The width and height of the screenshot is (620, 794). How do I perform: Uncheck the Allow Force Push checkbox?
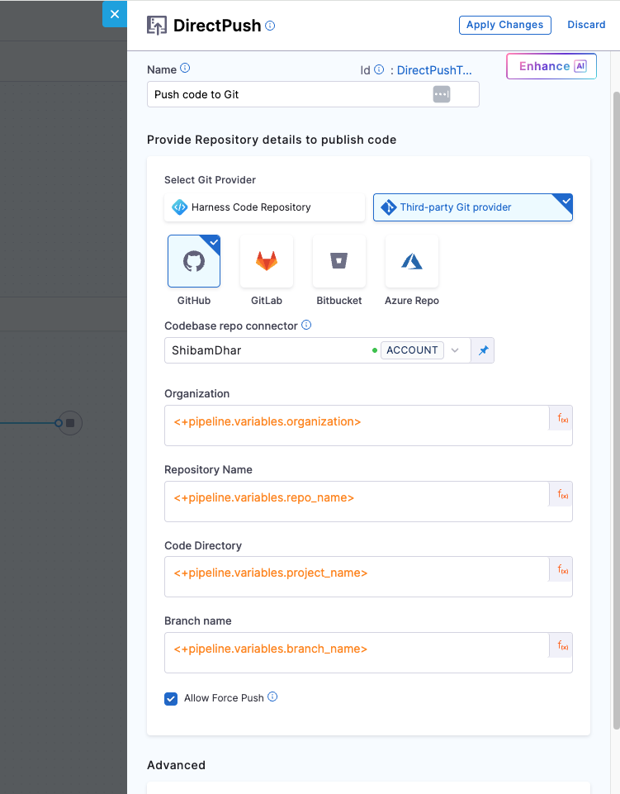click(x=171, y=698)
